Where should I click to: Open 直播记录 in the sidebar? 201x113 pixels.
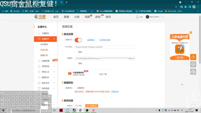point(44,55)
